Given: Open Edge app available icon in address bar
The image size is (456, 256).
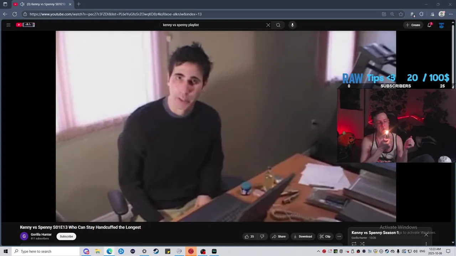Looking at the screenshot, I should [384, 14].
